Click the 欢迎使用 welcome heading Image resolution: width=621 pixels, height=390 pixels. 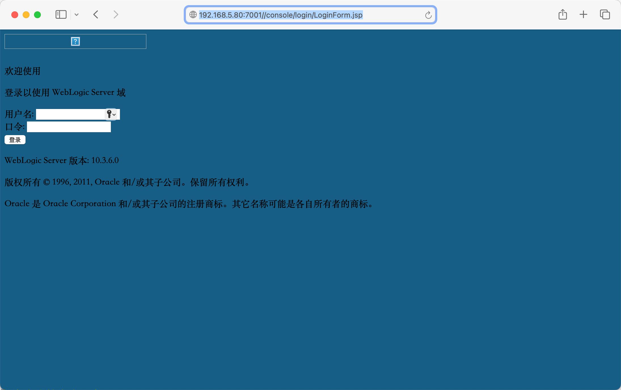pos(23,71)
